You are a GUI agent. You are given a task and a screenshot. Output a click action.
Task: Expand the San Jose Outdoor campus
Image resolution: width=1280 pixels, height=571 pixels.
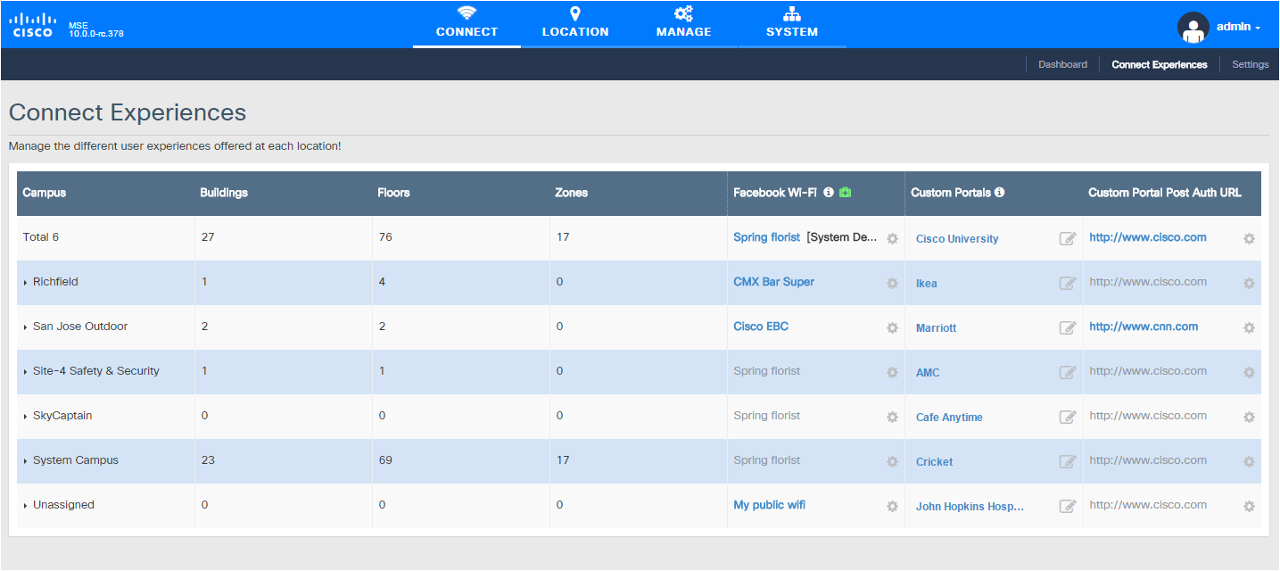click(x=26, y=327)
